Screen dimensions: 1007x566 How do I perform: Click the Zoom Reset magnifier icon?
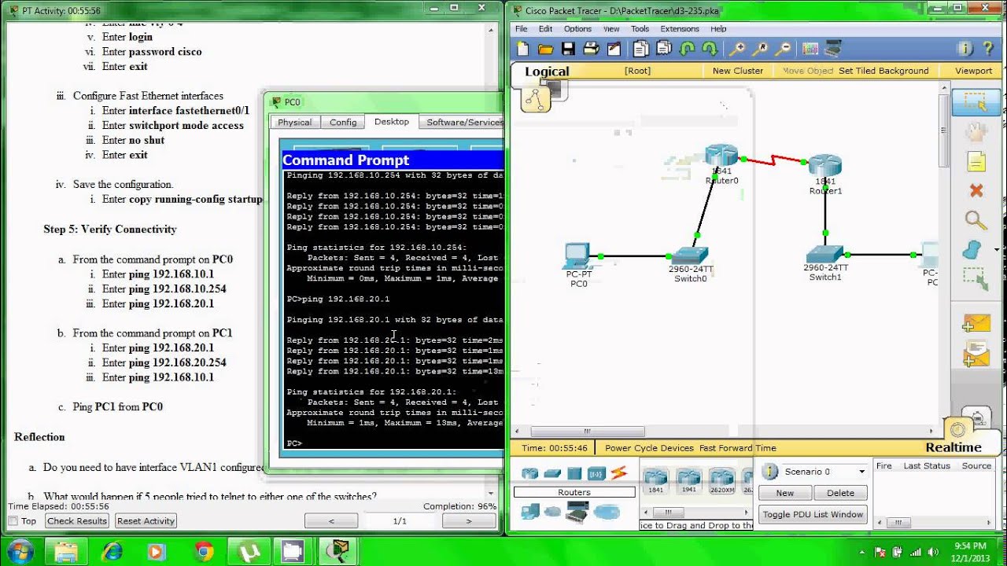tap(760, 49)
